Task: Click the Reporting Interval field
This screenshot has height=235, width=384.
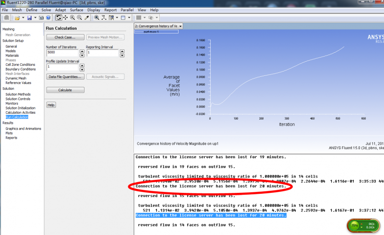Action: (103, 53)
